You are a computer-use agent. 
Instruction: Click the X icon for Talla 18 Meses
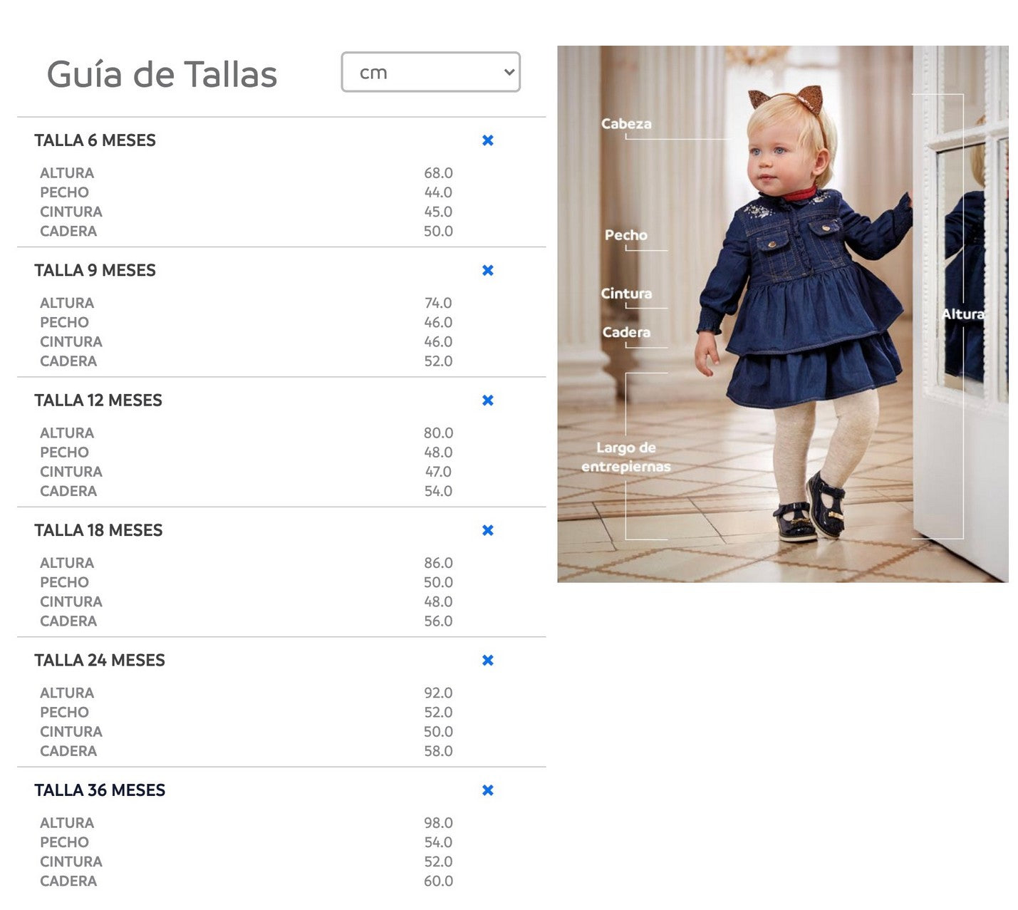[488, 530]
